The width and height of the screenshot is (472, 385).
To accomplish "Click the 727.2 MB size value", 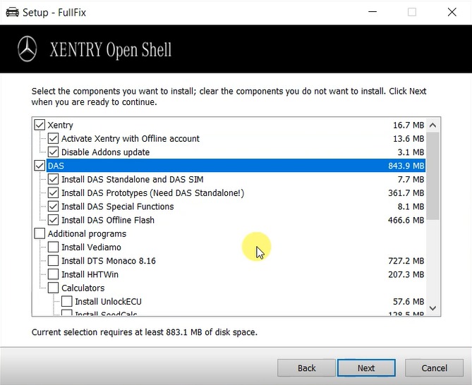I will 406,261.
